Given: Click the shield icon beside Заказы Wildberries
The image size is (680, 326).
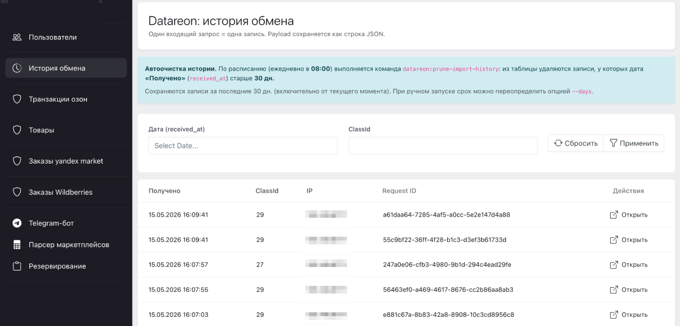Looking at the screenshot, I should click(17, 192).
